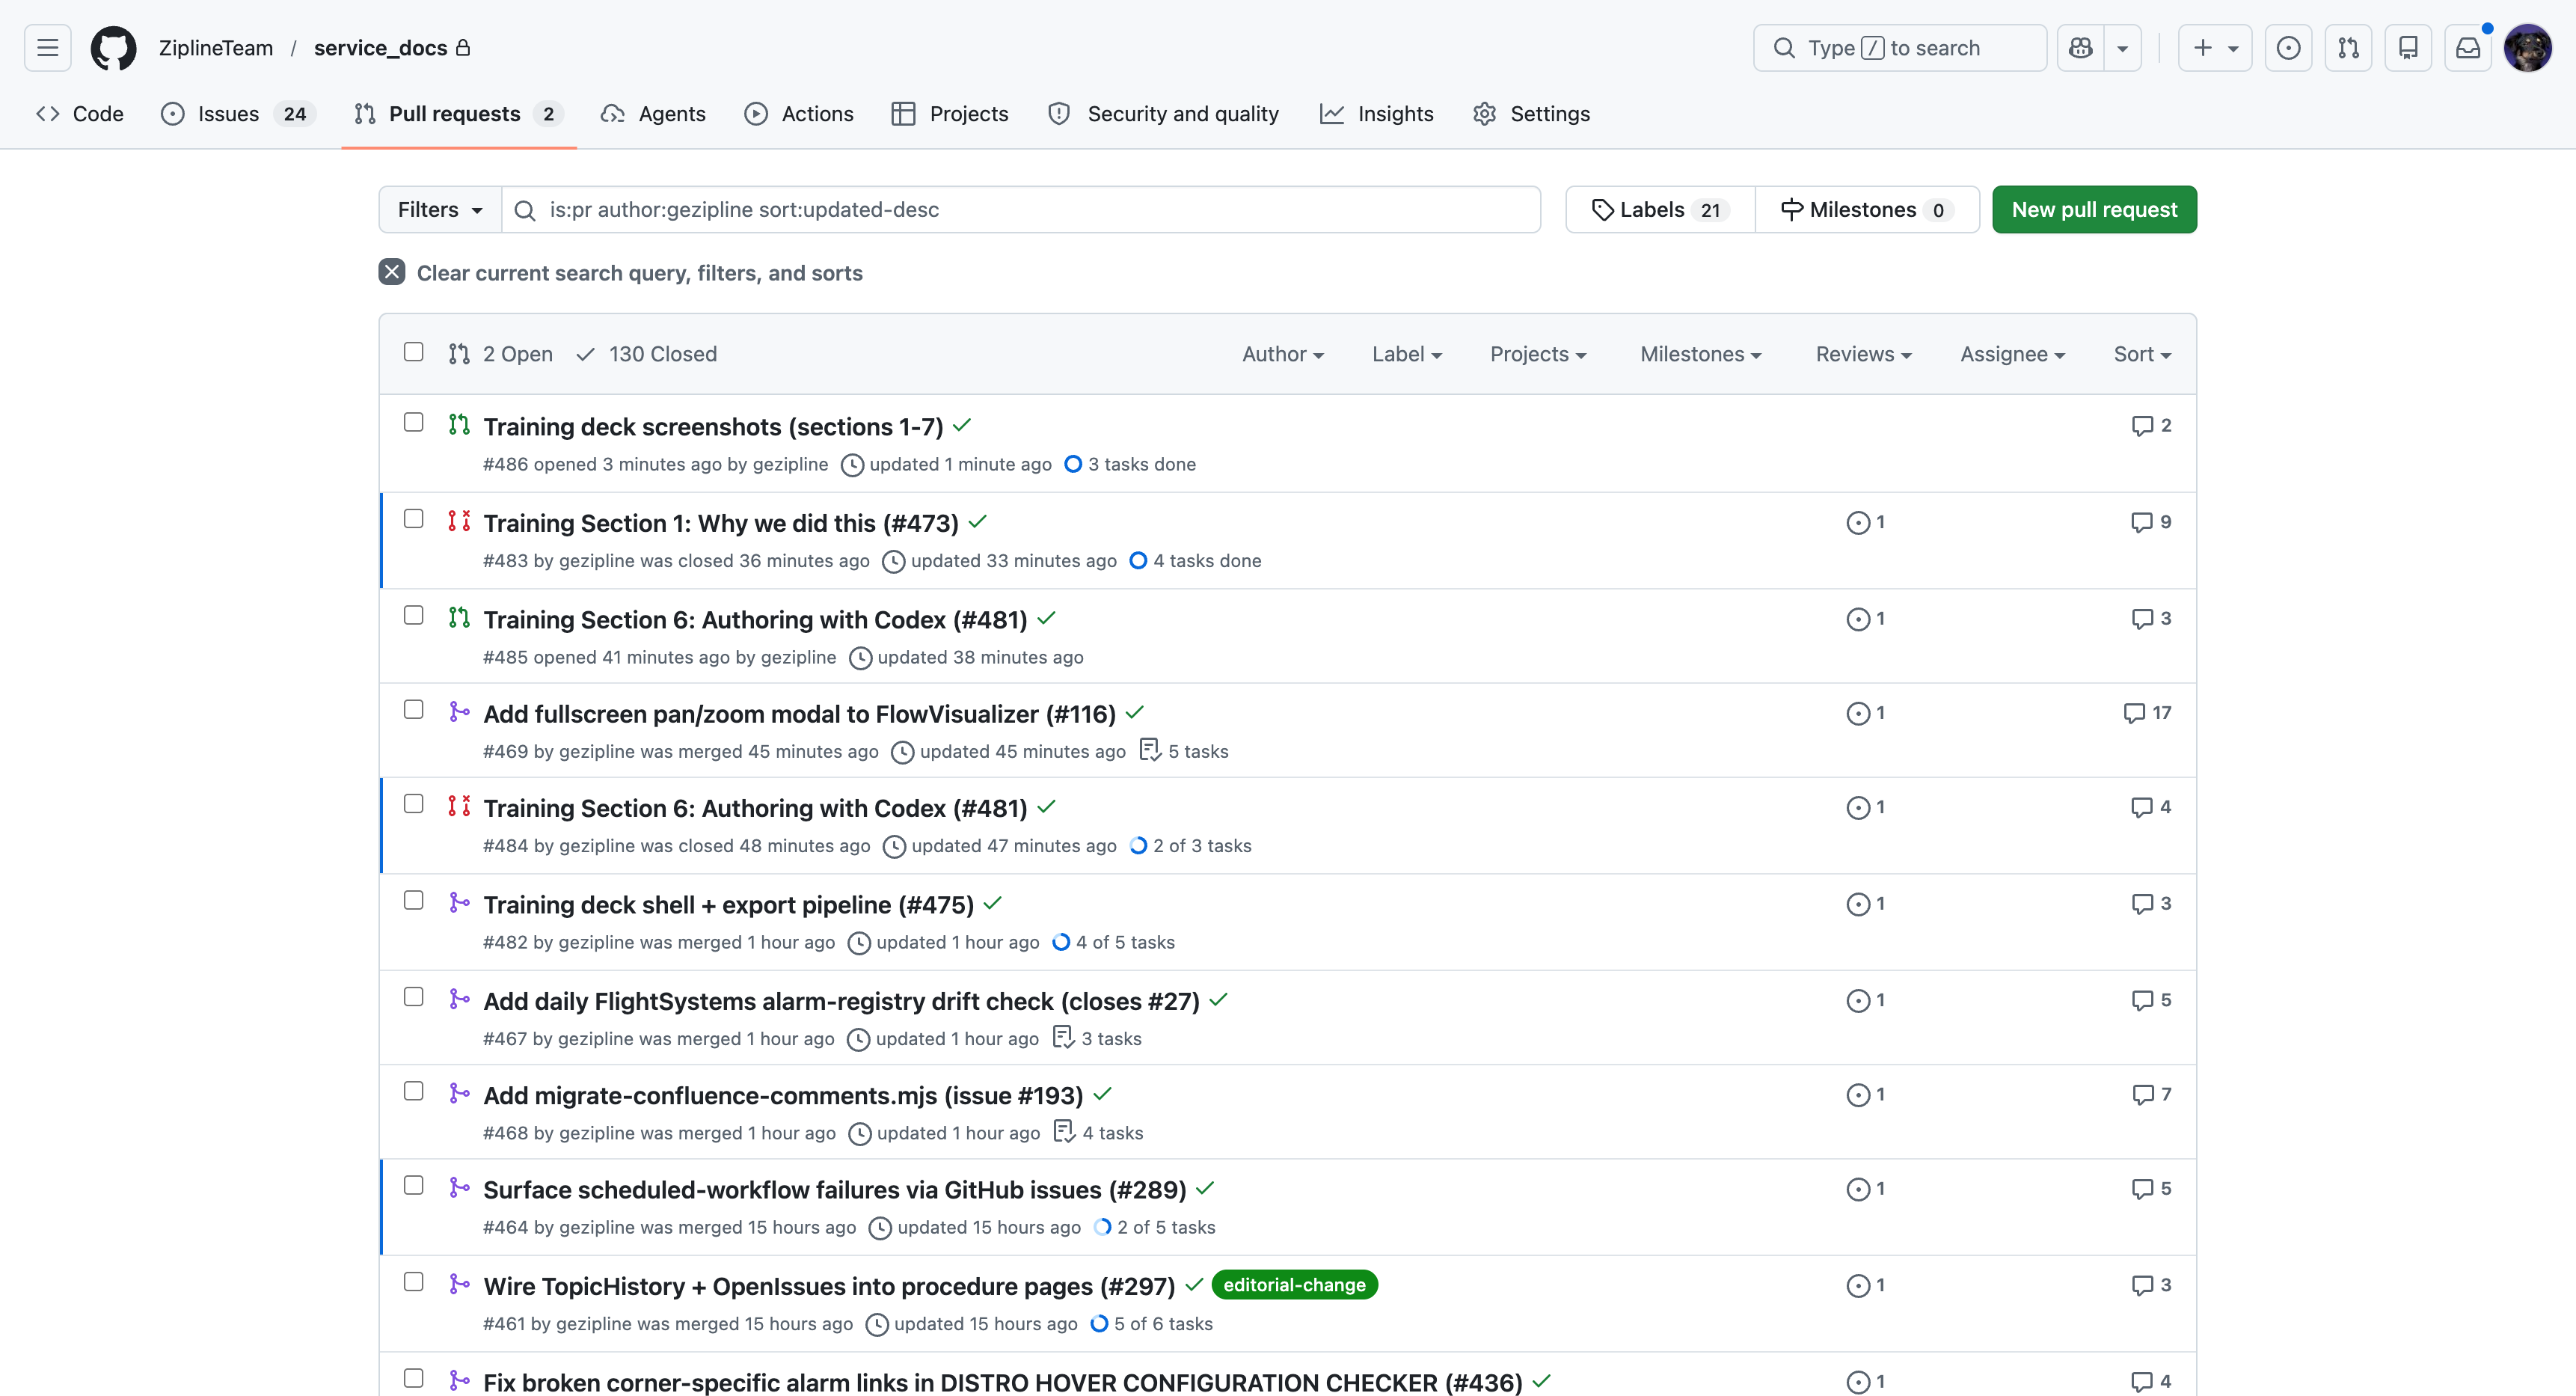Open the Labels 21 button
2576x1396 pixels.
pyautogui.click(x=1660, y=209)
